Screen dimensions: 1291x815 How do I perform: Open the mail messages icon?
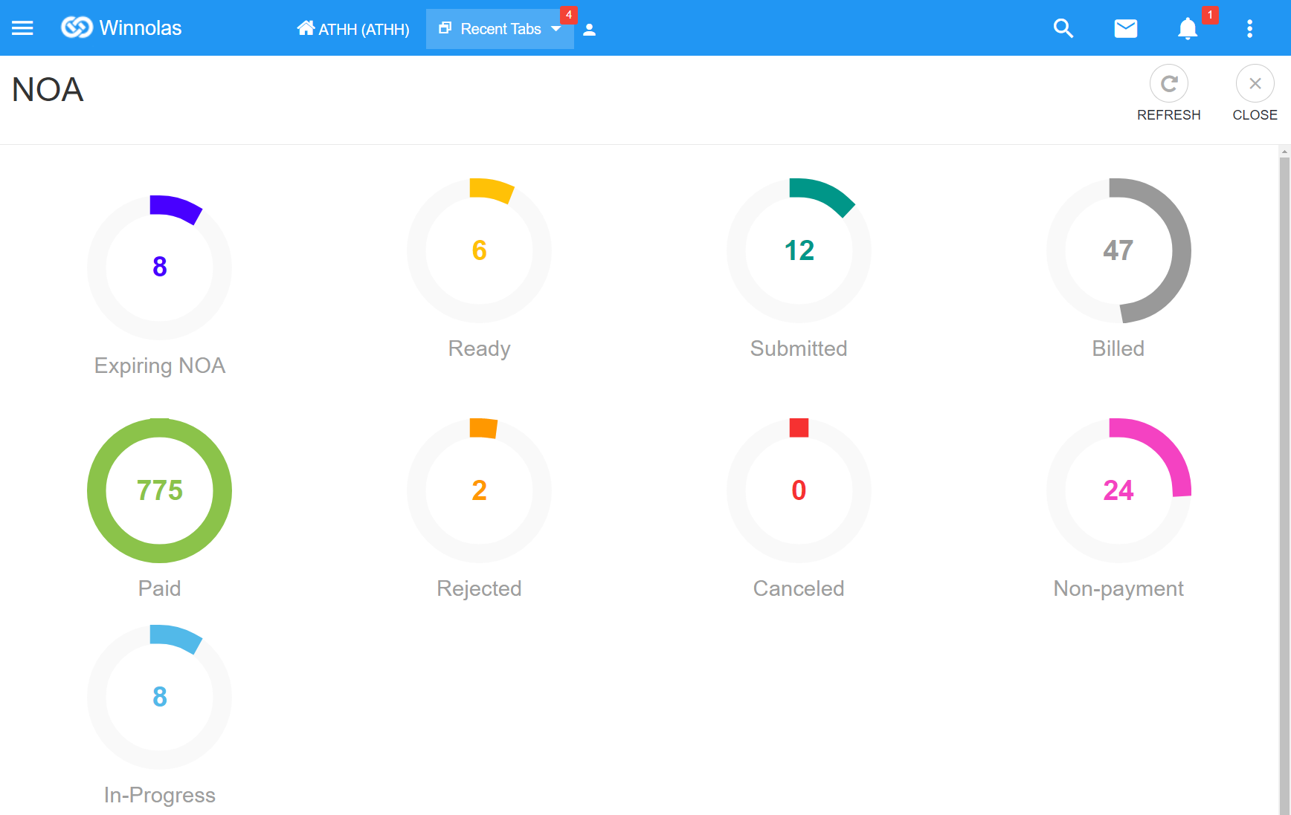tap(1125, 28)
